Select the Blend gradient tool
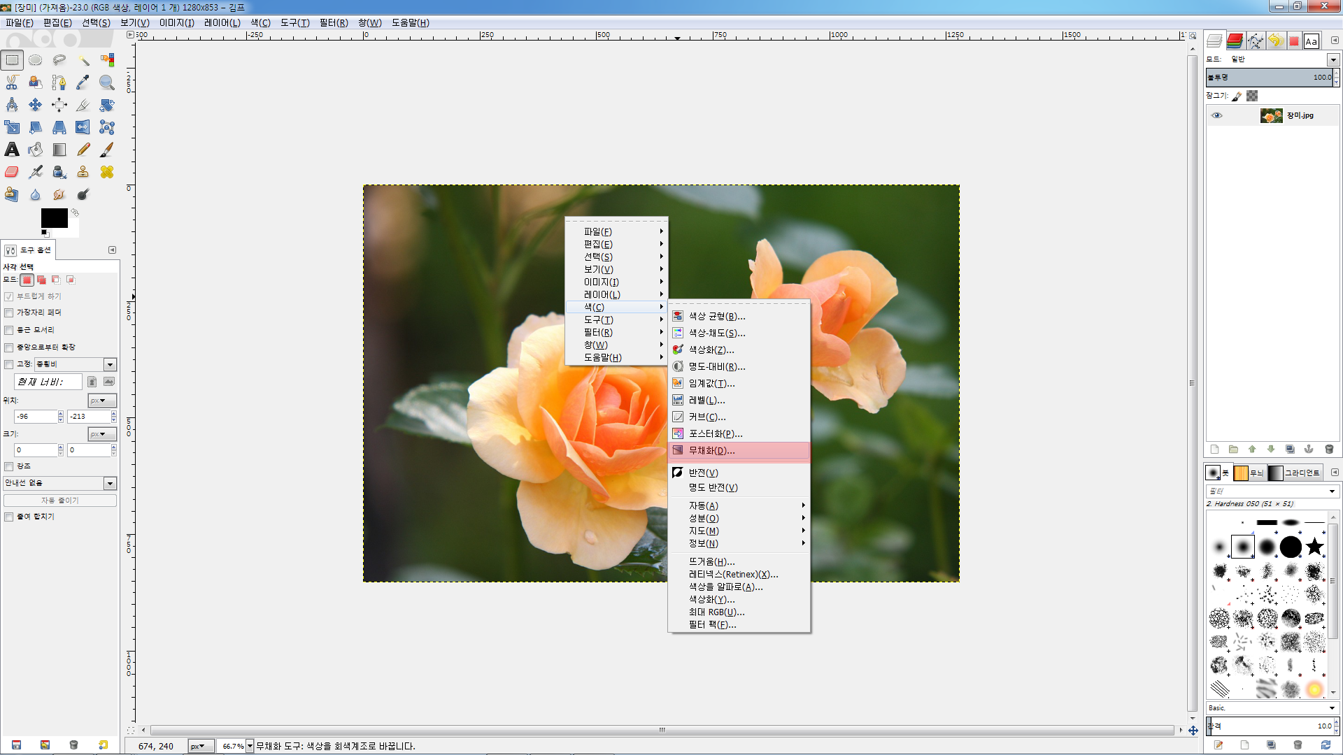Image resolution: width=1343 pixels, height=755 pixels. click(59, 150)
